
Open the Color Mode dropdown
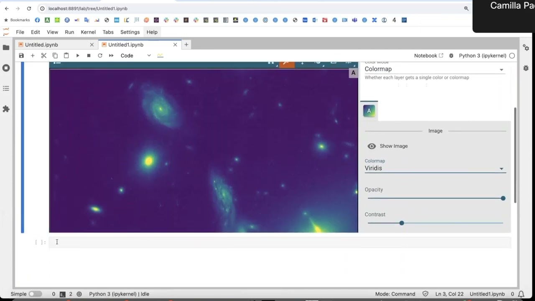pos(435,69)
